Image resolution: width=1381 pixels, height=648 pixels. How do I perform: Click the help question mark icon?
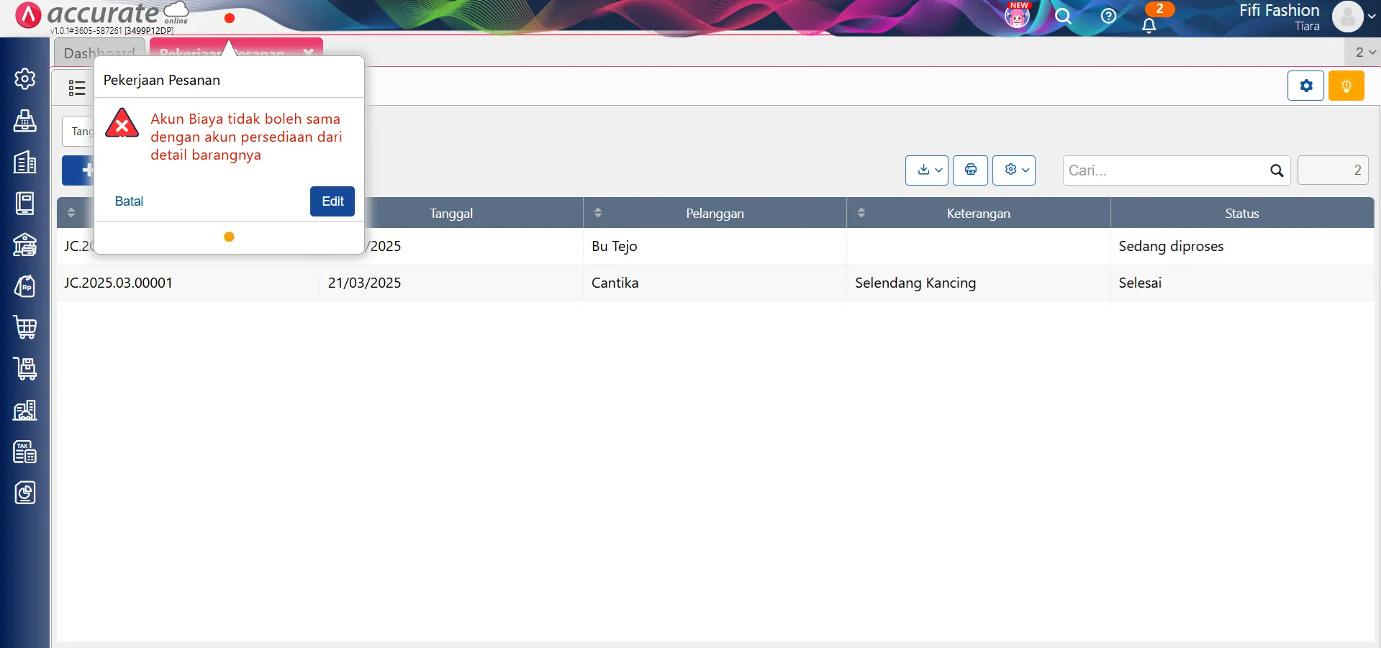[1108, 16]
